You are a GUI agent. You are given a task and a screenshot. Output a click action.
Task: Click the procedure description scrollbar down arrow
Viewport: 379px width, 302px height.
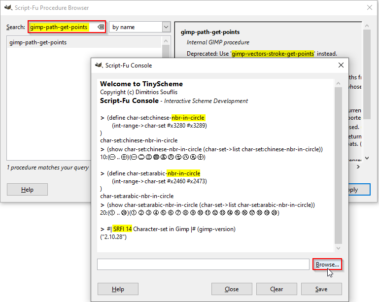[367, 158]
